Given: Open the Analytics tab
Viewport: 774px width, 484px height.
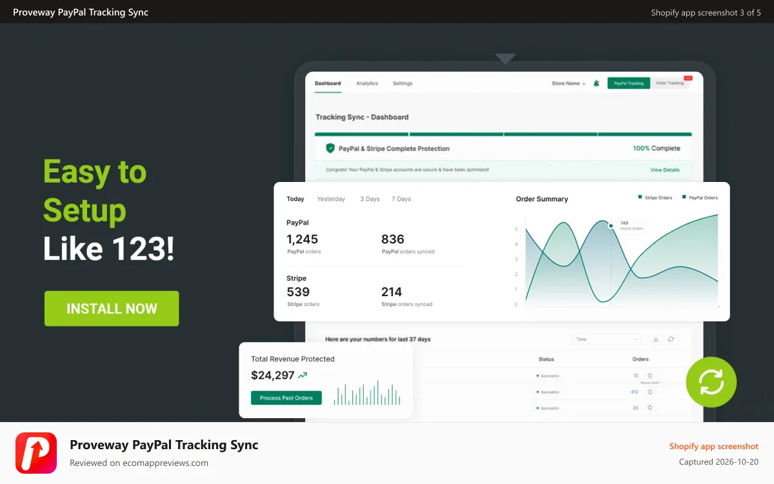Looking at the screenshot, I should click(367, 83).
